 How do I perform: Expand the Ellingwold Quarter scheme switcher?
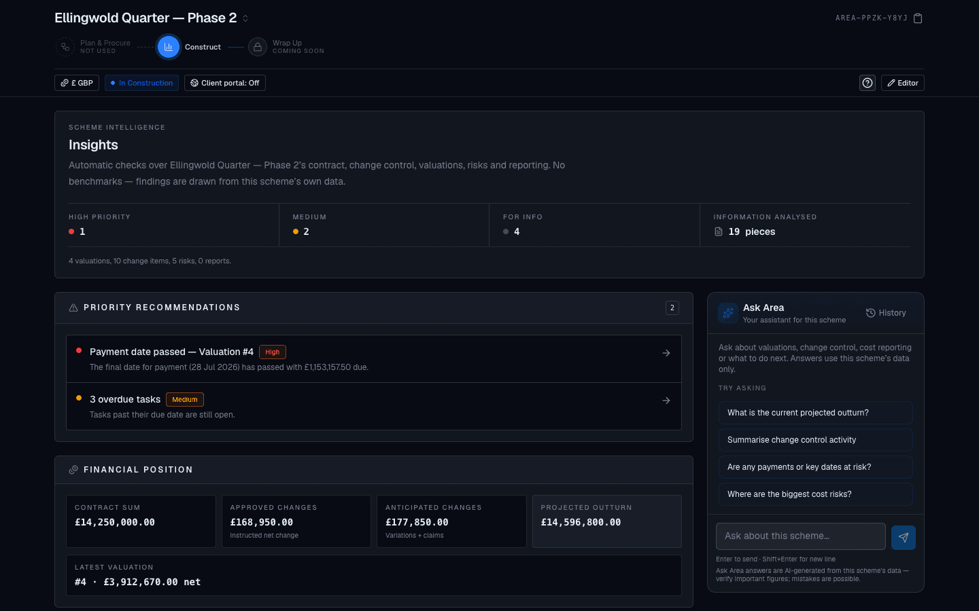(245, 18)
